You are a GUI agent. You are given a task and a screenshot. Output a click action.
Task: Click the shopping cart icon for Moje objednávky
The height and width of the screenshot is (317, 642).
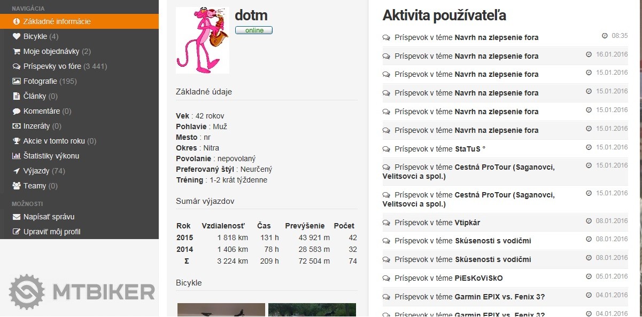(x=16, y=52)
